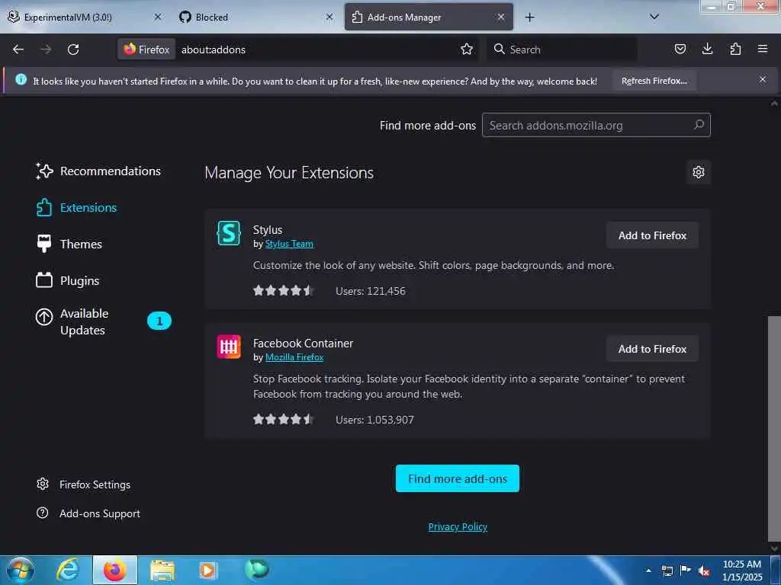Go back using the back arrow

[18, 50]
